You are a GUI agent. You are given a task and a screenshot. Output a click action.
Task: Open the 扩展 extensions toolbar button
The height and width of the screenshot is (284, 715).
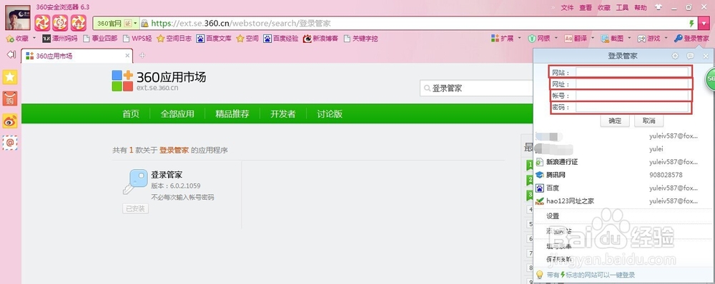tap(503, 39)
